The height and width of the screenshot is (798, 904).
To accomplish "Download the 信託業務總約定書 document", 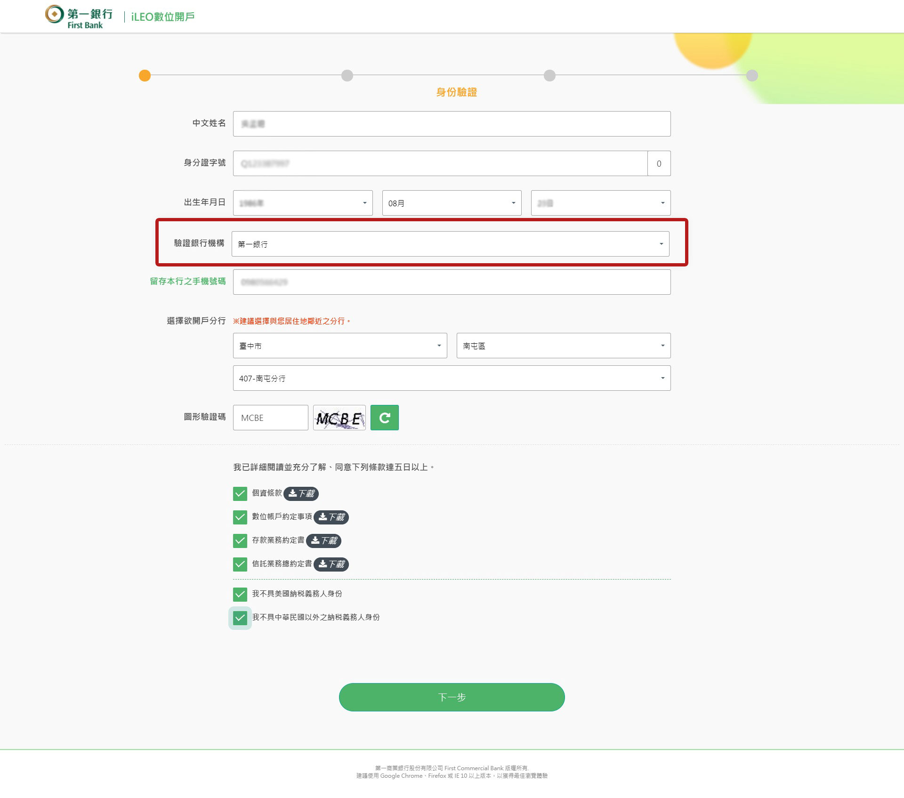I will tap(331, 564).
